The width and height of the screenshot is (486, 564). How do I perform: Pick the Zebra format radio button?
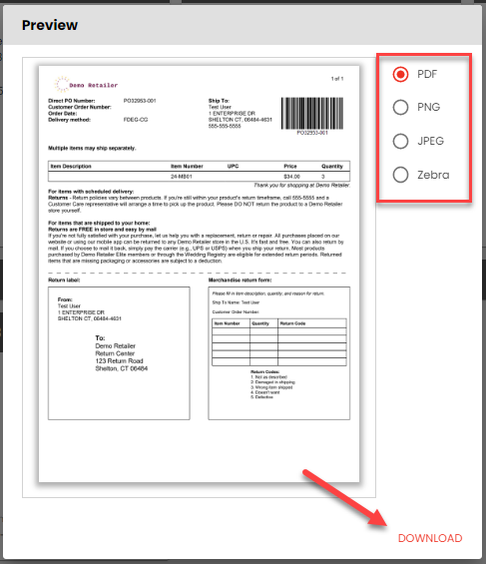(400, 175)
